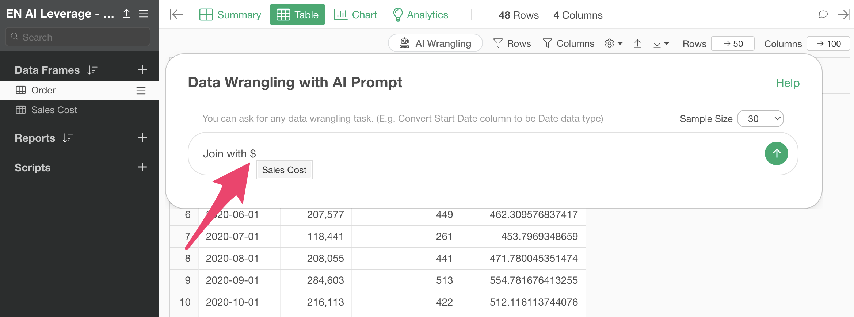
Task: Open the project hamburger menu
Action: tap(144, 14)
